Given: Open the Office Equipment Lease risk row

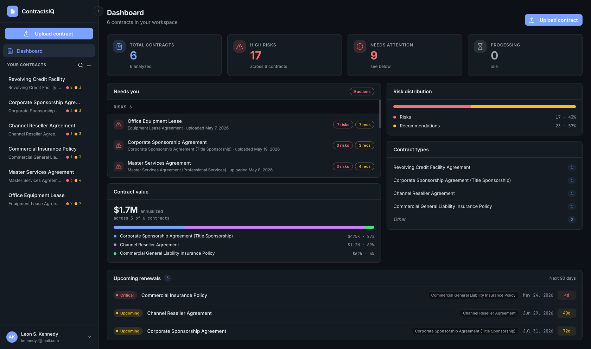Looking at the screenshot, I should 243,125.
